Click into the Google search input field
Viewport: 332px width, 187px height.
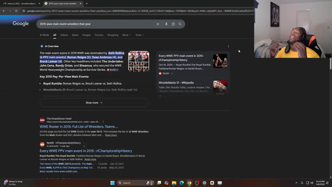click(96, 24)
